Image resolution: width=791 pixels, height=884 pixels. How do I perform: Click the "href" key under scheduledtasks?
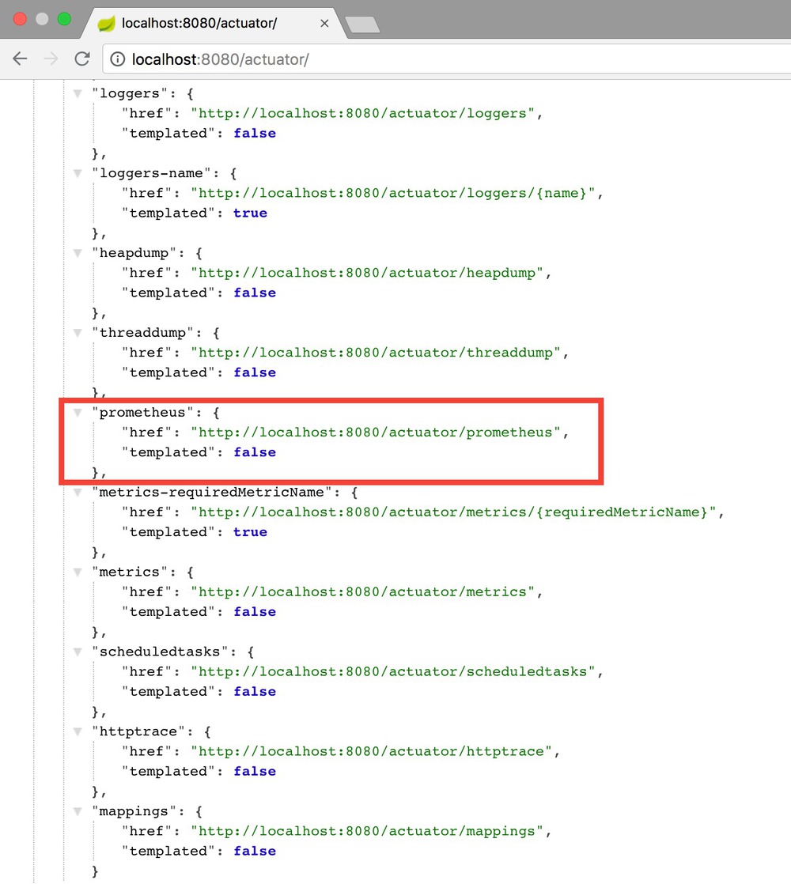pyautogui.click(x=147, y=671)
